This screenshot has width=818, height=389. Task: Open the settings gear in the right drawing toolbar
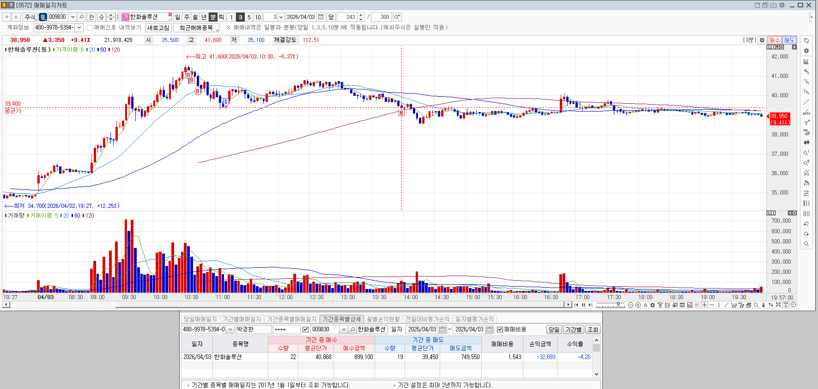(x=806, y=51)
